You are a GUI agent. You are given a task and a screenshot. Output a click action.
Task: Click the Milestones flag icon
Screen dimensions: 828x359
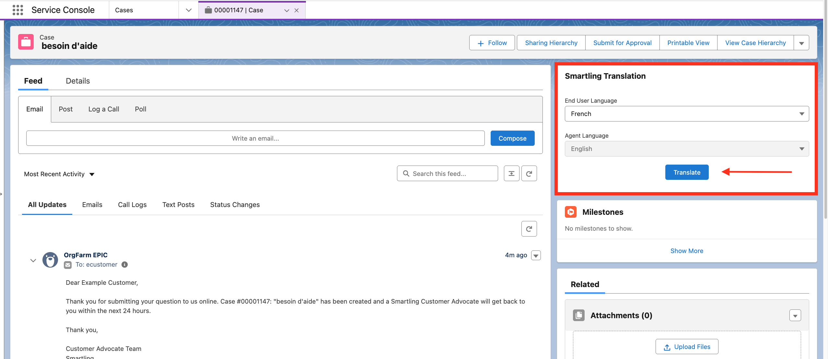(570, 212)
